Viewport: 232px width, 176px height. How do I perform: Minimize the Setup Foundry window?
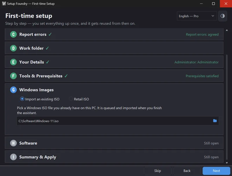coord(201,3)
